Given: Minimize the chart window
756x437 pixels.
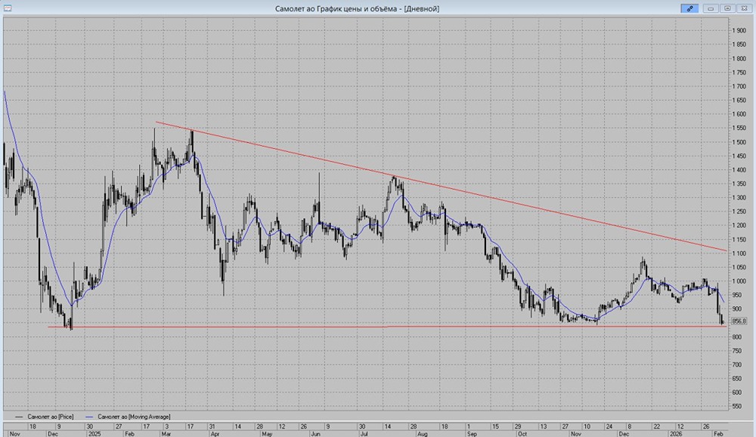Looking at the screenshot, I should click(711, 8).
